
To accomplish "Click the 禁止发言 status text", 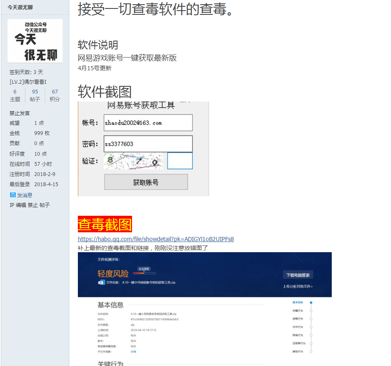I will pos(19,113).
